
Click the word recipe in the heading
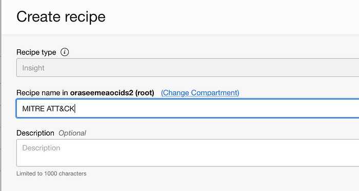click(x=85, y=17)
